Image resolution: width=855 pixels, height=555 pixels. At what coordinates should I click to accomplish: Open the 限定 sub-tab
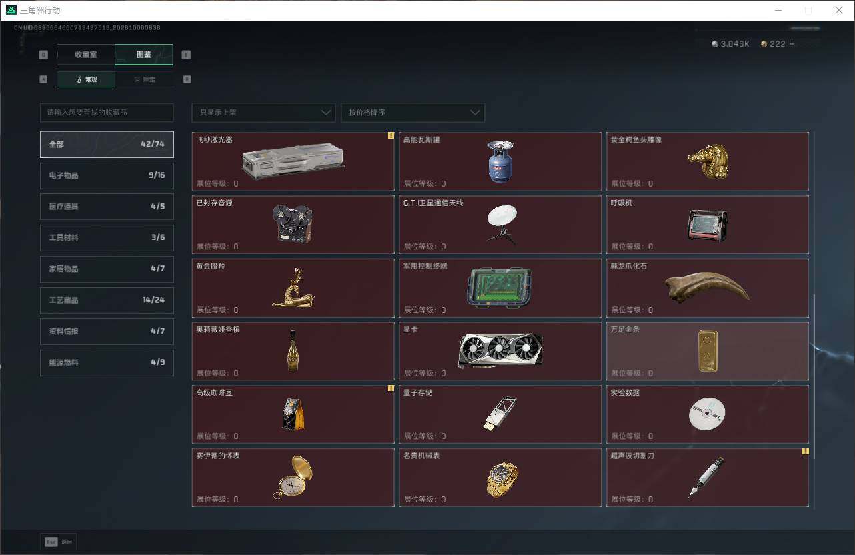[144, 79]
